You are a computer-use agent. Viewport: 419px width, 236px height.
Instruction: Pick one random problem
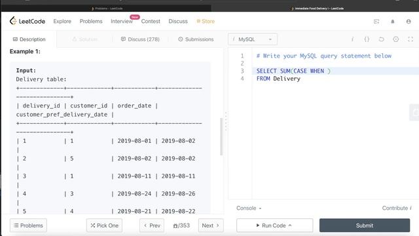click(x=104, y=226)
